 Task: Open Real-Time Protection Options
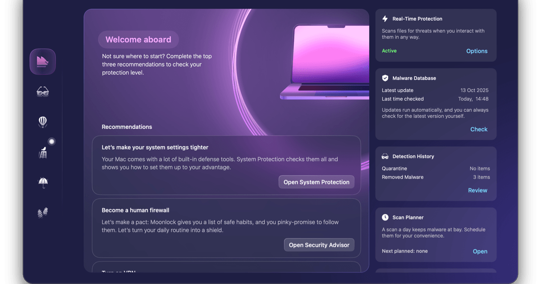477,51
